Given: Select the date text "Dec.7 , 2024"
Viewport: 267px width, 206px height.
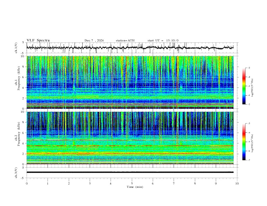Looking at the screenshot, I should click(x=94, y=40).
